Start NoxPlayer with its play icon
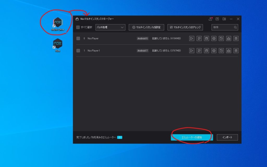Image resolution: width=267 pixels, height=167 pixels. pos(192,38)
